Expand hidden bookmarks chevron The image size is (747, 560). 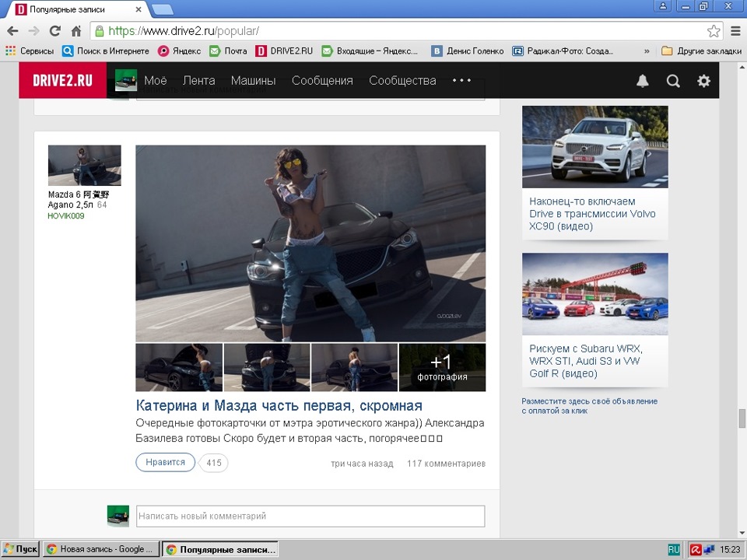pos(647,51)
